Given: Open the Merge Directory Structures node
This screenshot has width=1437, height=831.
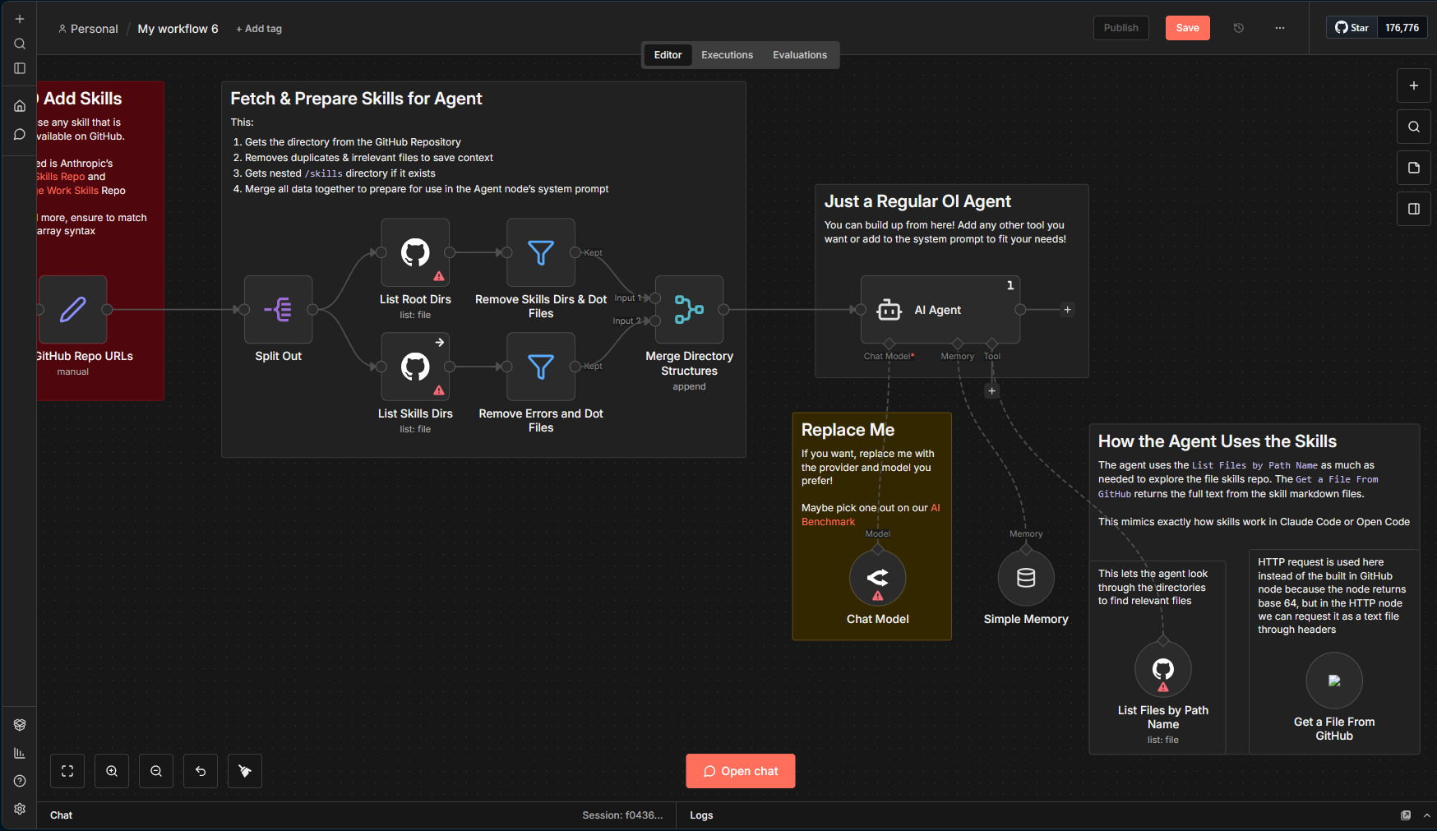Looking at the screenshot, I should tap(689, 310).
